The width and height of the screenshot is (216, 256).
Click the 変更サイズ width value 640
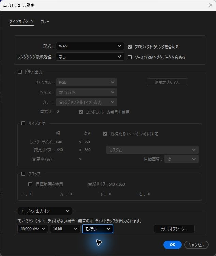pos(60,150)
